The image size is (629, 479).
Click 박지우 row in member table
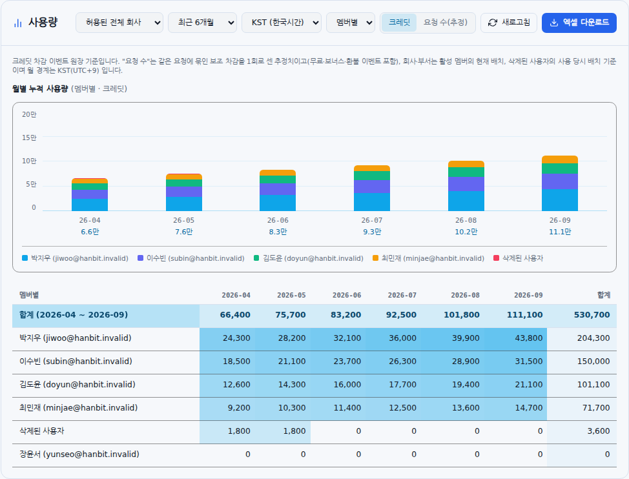click(x=314, y=338)
